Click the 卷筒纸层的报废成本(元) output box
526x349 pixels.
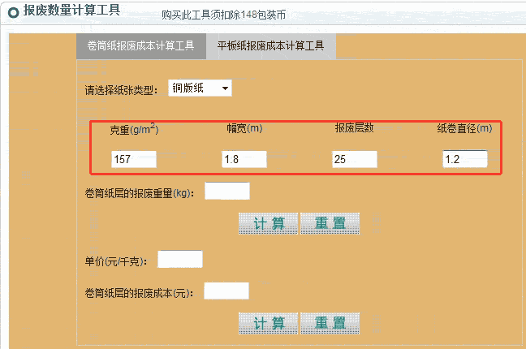[x=226, y=291]
